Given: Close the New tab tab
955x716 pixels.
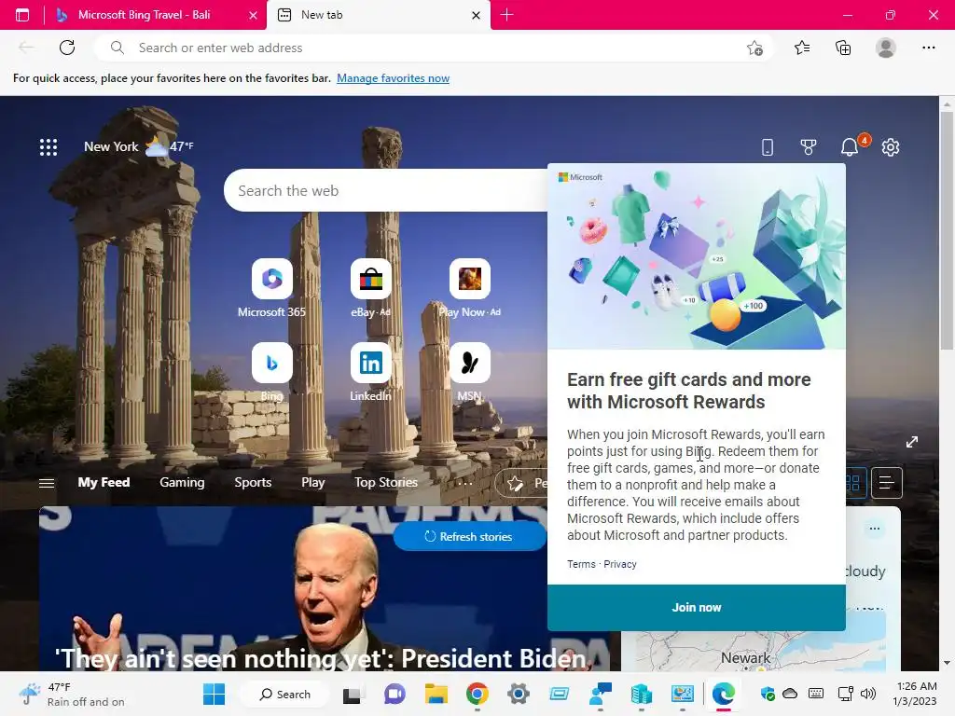Looking at the screenshot, I should [x=476, y=15].
